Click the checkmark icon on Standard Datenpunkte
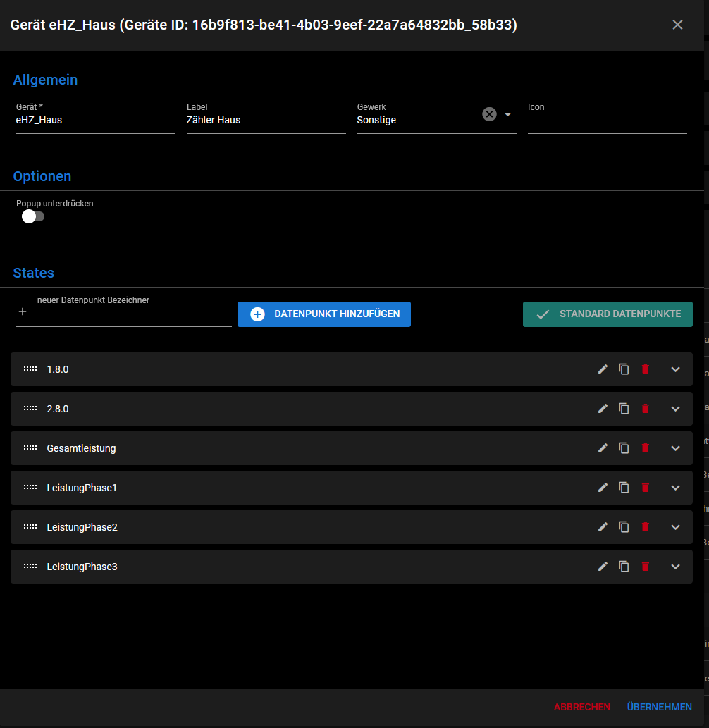 pyautogui.click(x=542, y=314)
